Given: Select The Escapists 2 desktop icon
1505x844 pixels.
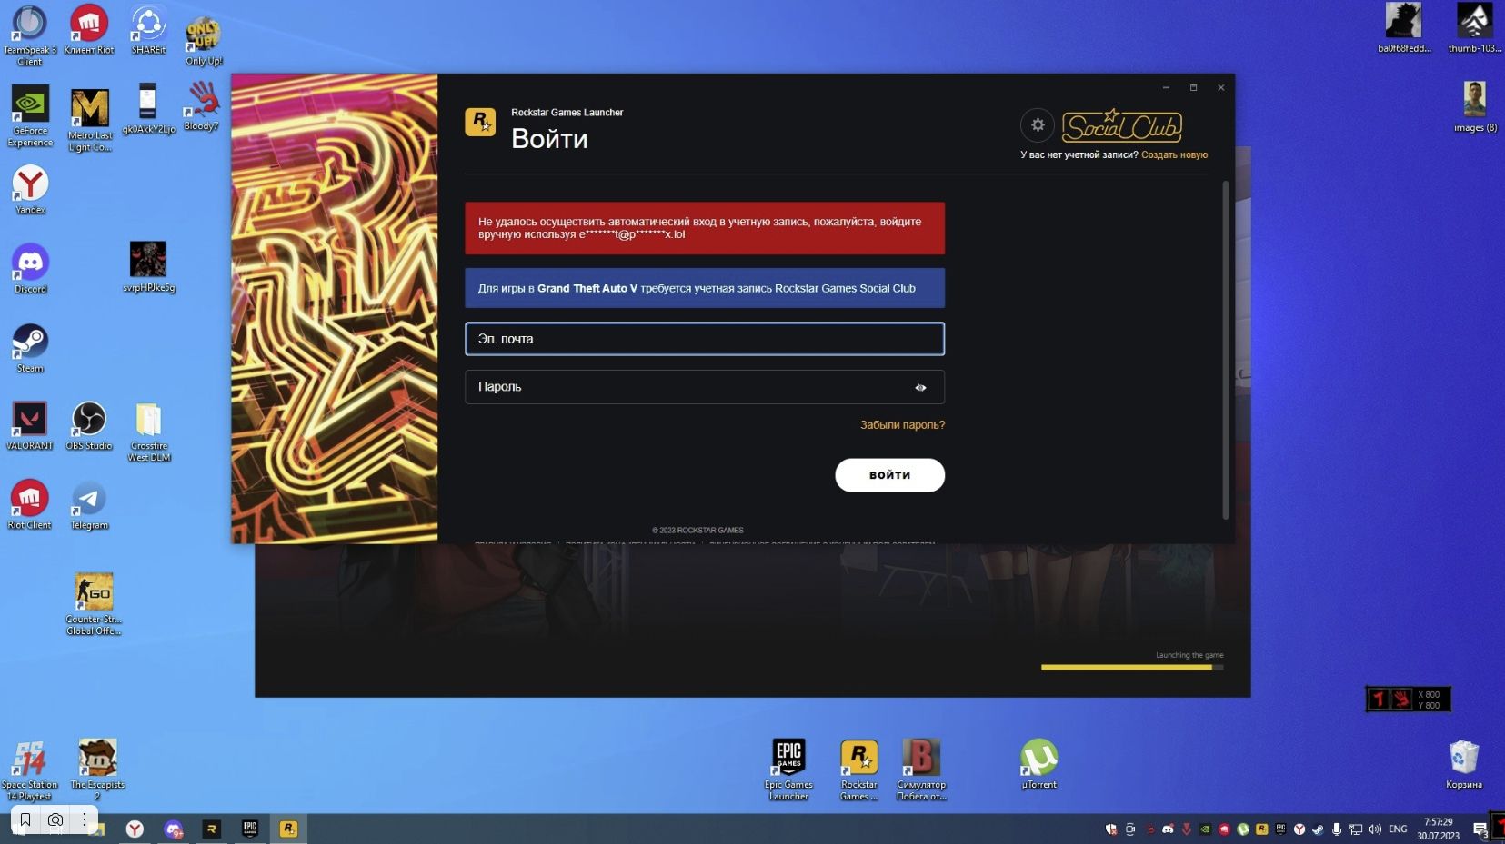Looking at the screenshot, I should point(97,770).
